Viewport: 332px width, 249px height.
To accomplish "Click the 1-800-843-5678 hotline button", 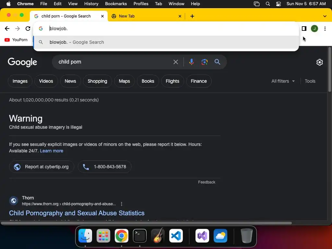I will pos(105,167).
